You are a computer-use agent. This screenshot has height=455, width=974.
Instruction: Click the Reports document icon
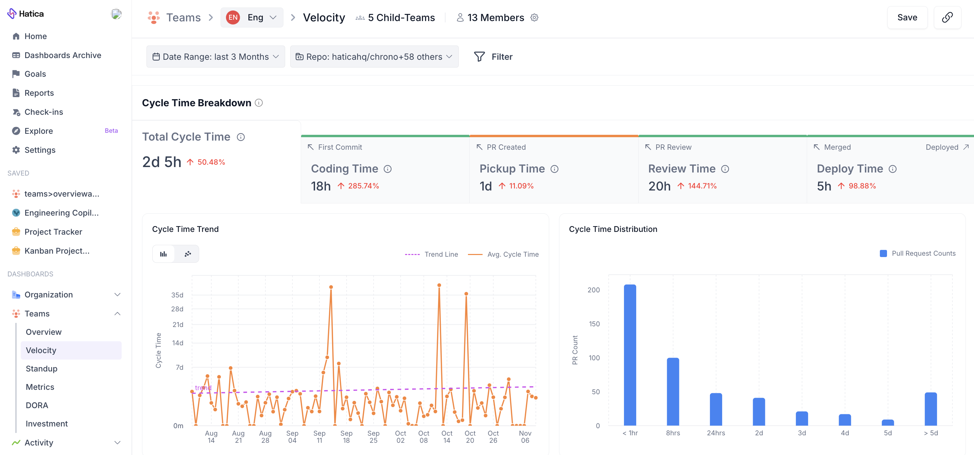[16, 93]
